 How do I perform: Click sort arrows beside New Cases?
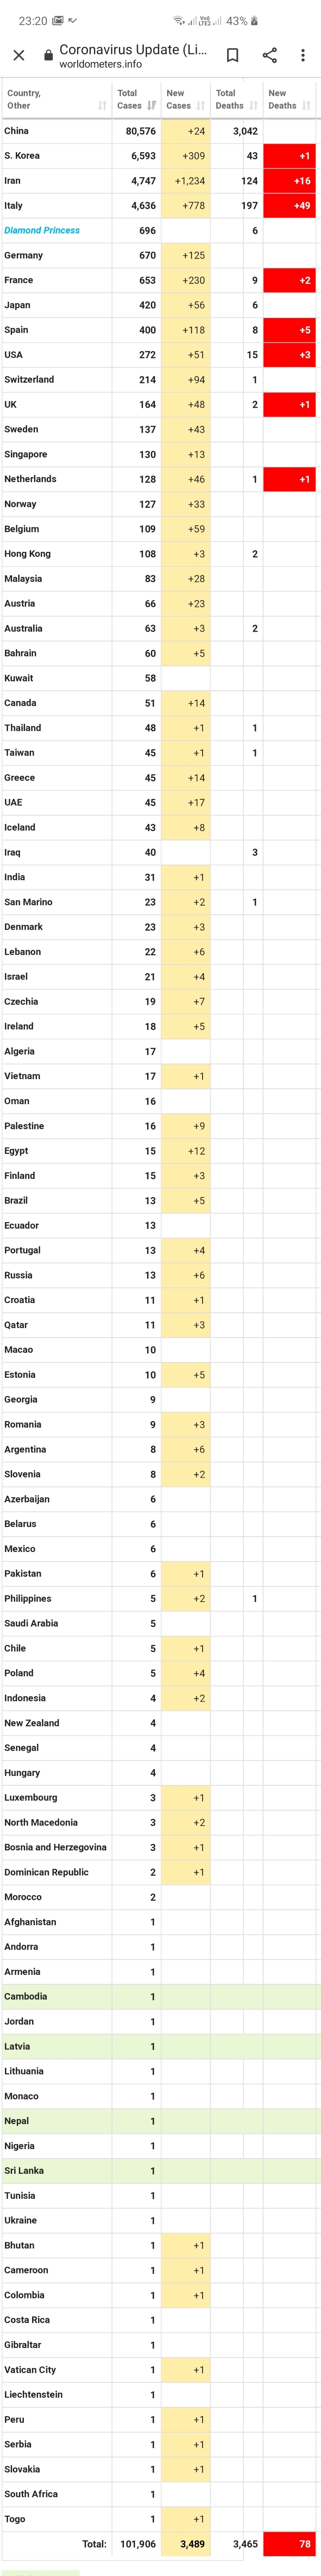coord(201,105)
